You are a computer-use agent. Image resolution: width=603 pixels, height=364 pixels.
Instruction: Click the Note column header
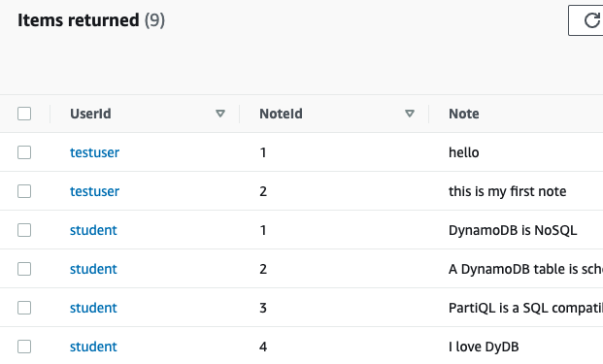pyautogui.click(x=464, y=114)
